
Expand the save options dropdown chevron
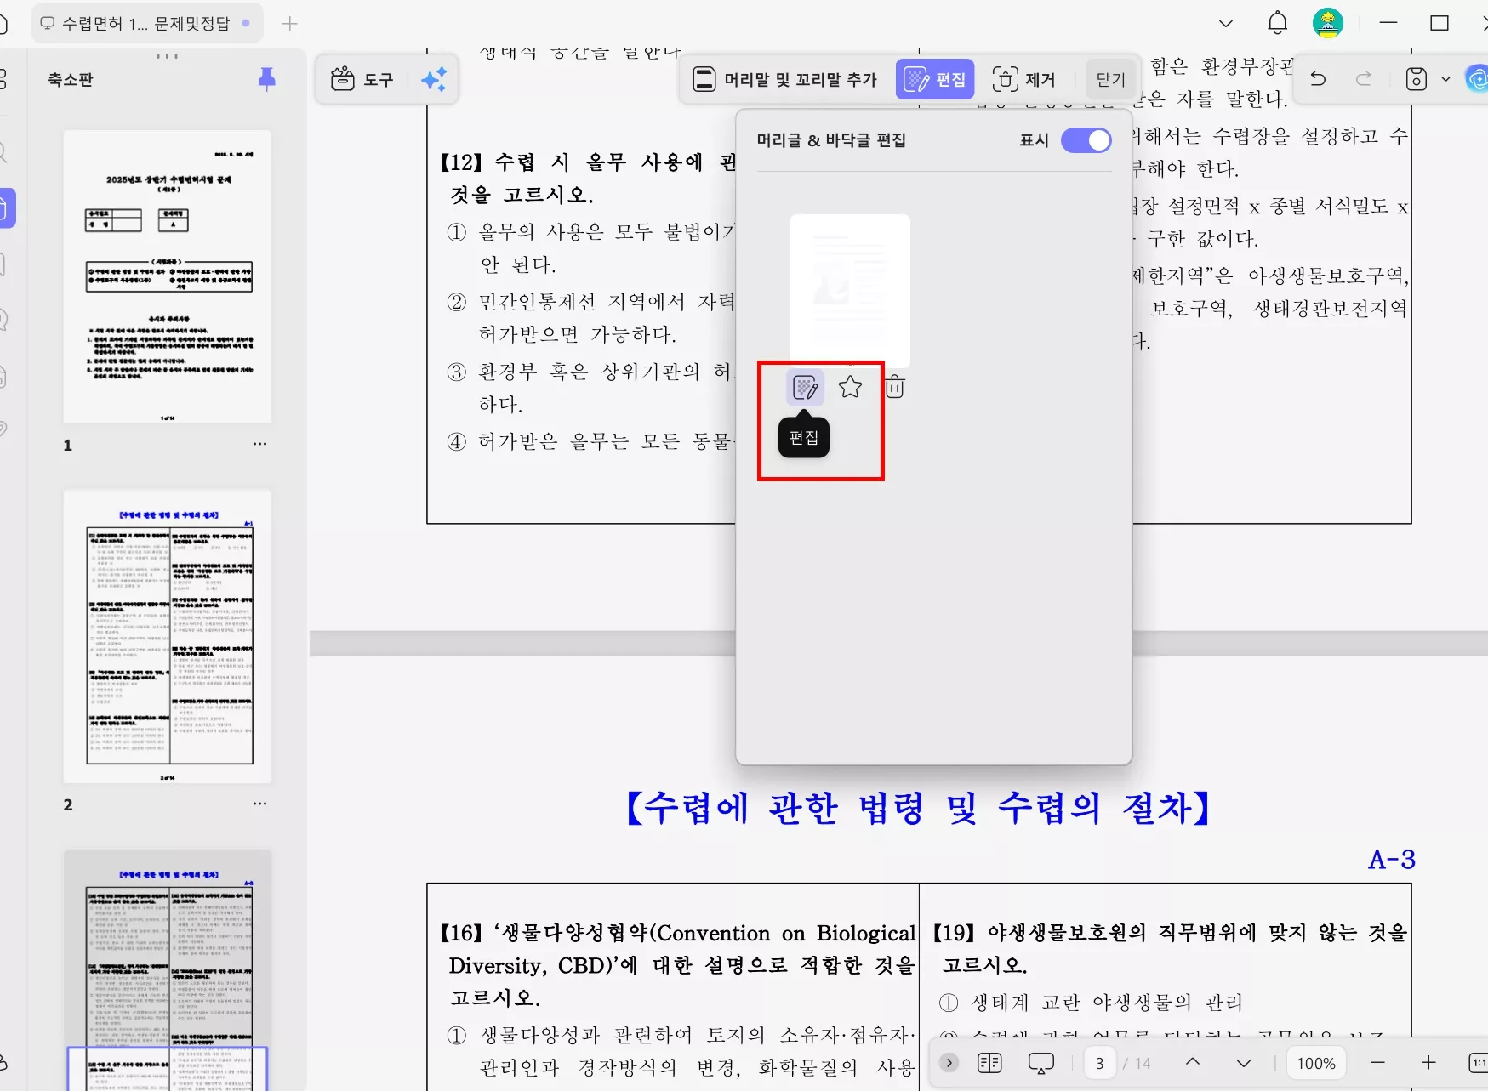[x=1445, y=78]
